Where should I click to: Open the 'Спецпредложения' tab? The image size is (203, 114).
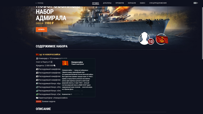pyautogui.click(x=158, y=3)
